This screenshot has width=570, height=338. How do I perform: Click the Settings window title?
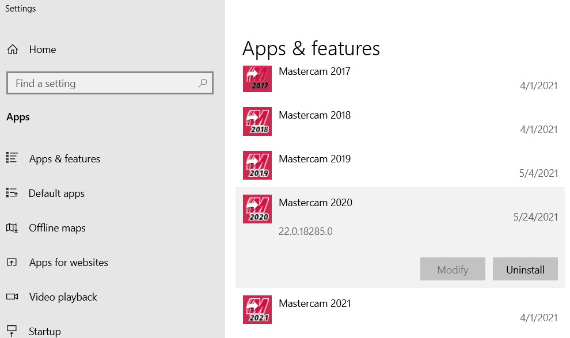coord(20,9)
